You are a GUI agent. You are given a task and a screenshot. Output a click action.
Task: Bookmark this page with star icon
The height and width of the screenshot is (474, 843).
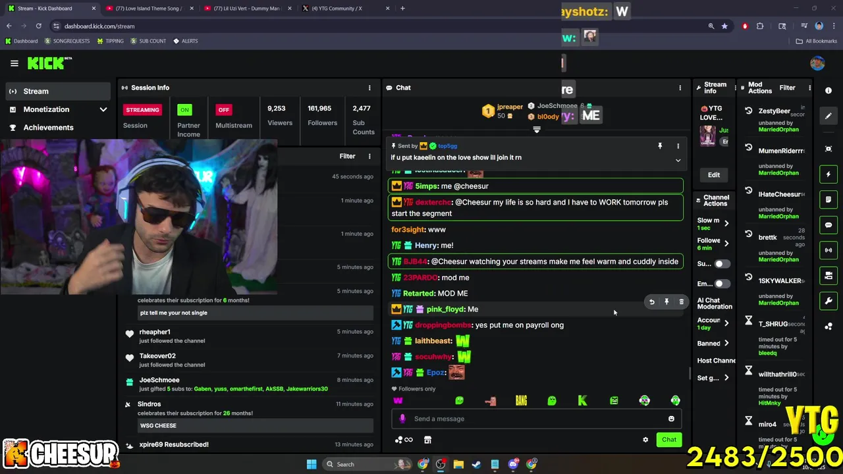click(x=724, y=26)
